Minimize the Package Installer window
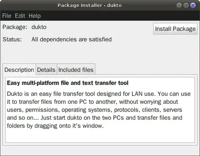 point(179,5)
